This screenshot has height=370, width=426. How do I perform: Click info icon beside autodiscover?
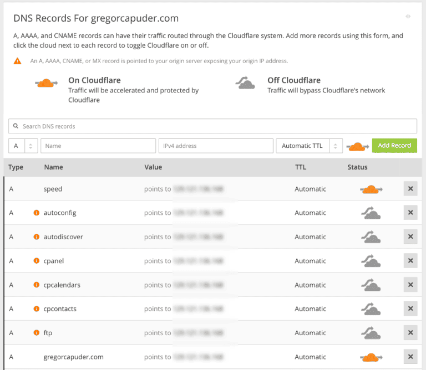click(x=37, y=237)
